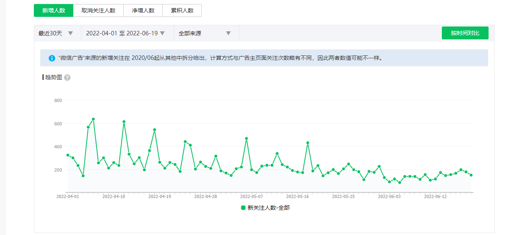The width and height of the screenshot is (522, 235).
Task: Open the 2022-04-01 至 2022-06-19 date picker
Action: [x=126, y=33]
